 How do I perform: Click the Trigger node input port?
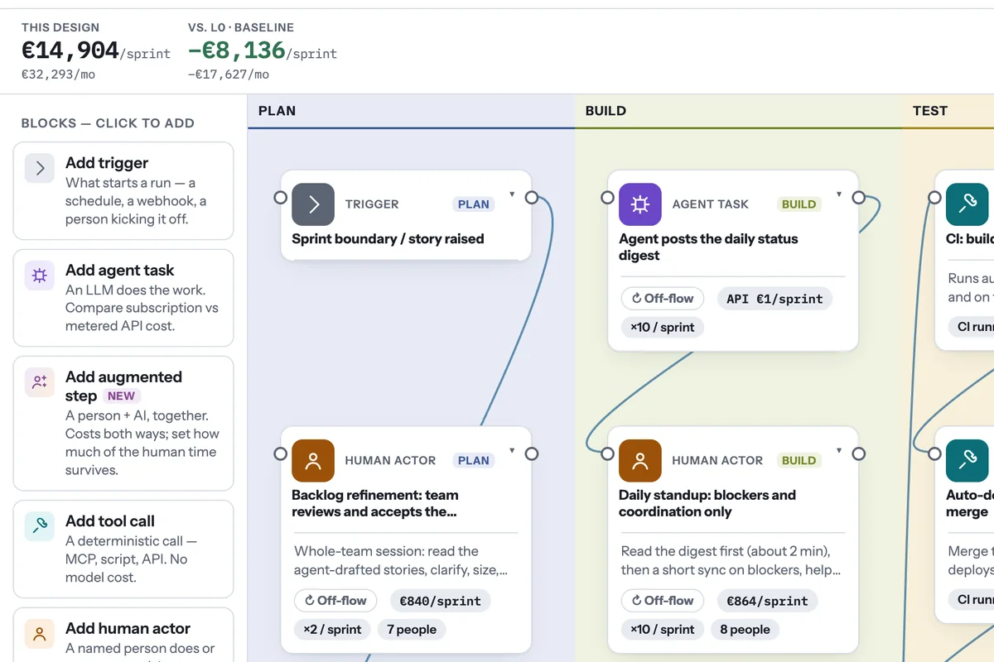(x=281, y=198)
